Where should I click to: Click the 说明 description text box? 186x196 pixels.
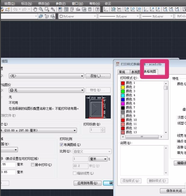click(x=142, y=160)
